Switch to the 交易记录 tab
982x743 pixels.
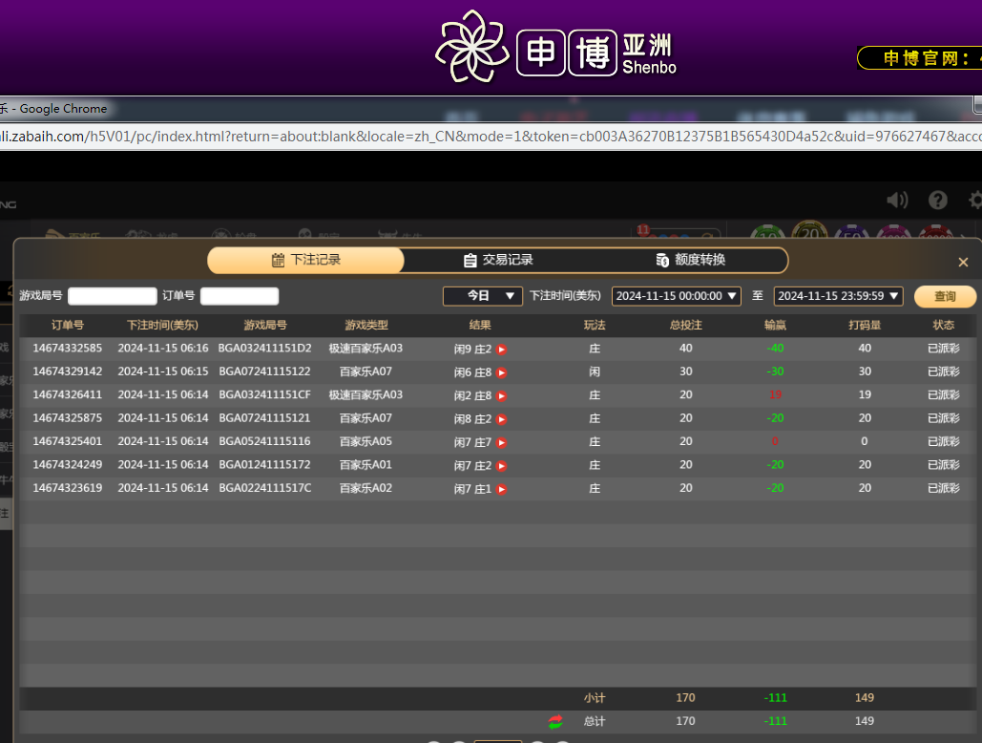pos(498,260)
